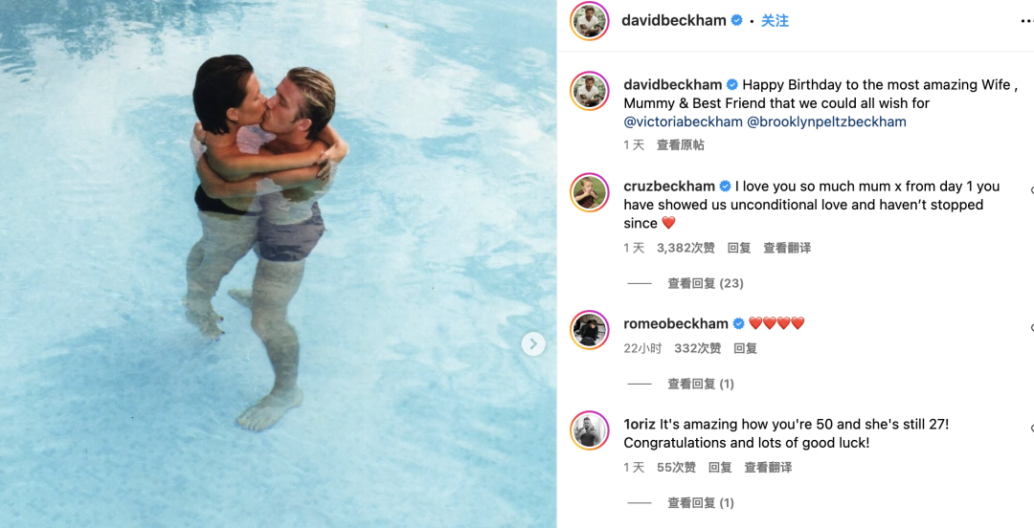Open the @victoriabeckham mention
The image size is (1034, 528).
[682, 121]
